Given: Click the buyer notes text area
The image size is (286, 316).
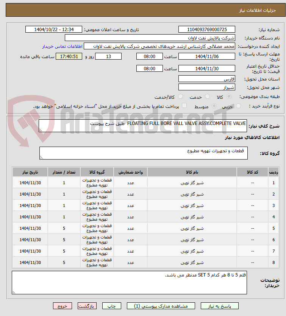Looking at the screenshot, I should (129, 283).
